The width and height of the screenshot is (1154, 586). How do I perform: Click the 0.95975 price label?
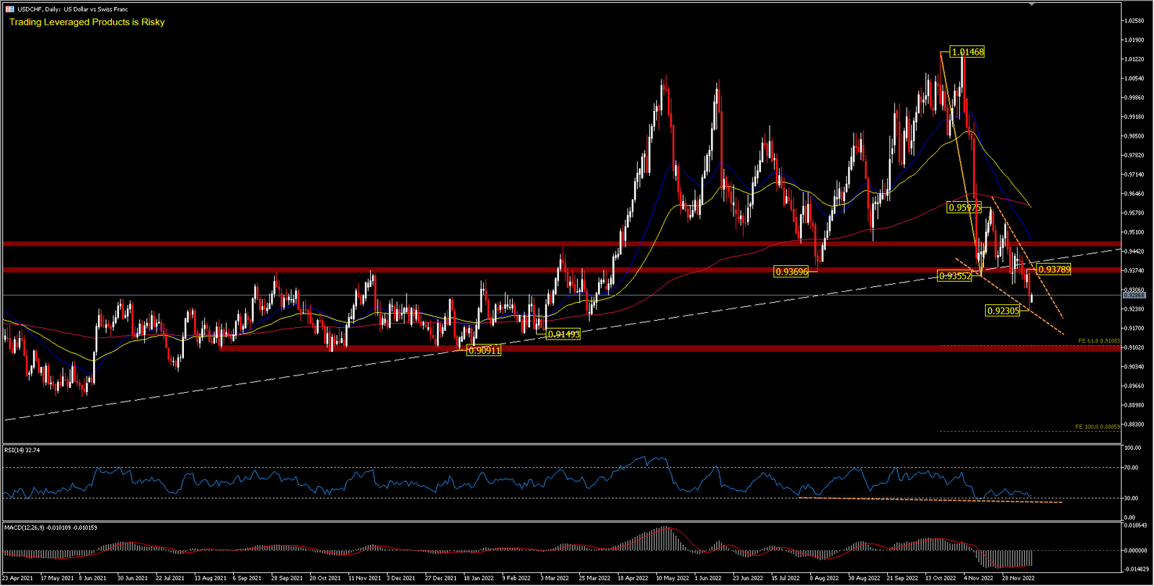(x=964, y=208)
